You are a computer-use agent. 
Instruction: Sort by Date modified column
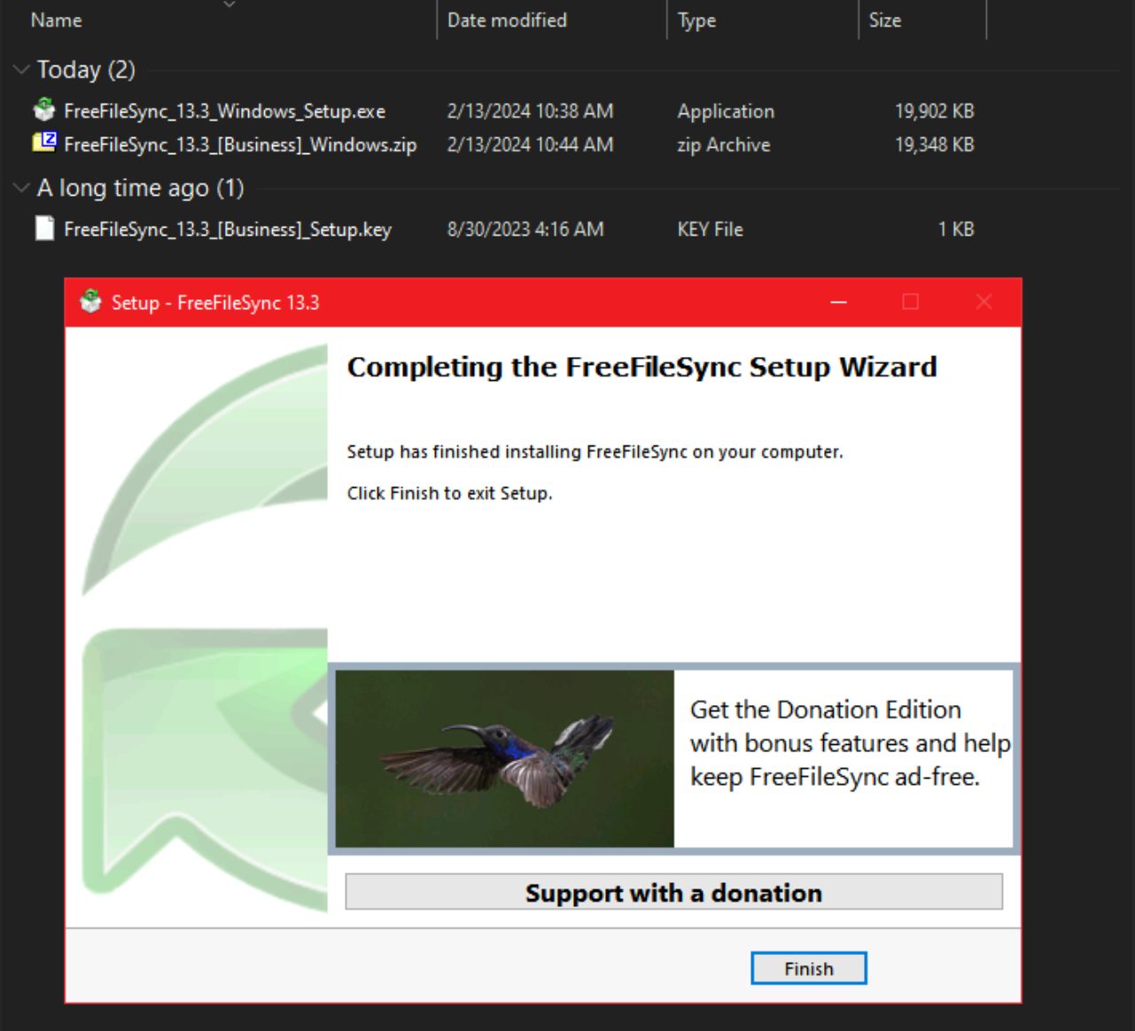coord(507,19)
